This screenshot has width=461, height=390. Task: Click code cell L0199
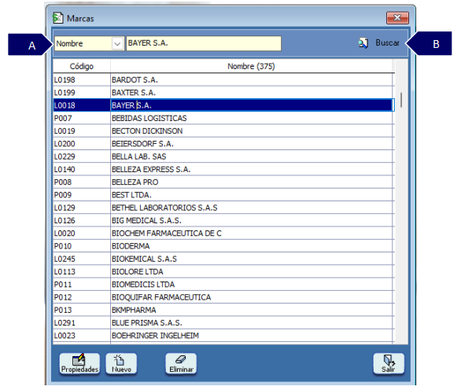(82, 93)
